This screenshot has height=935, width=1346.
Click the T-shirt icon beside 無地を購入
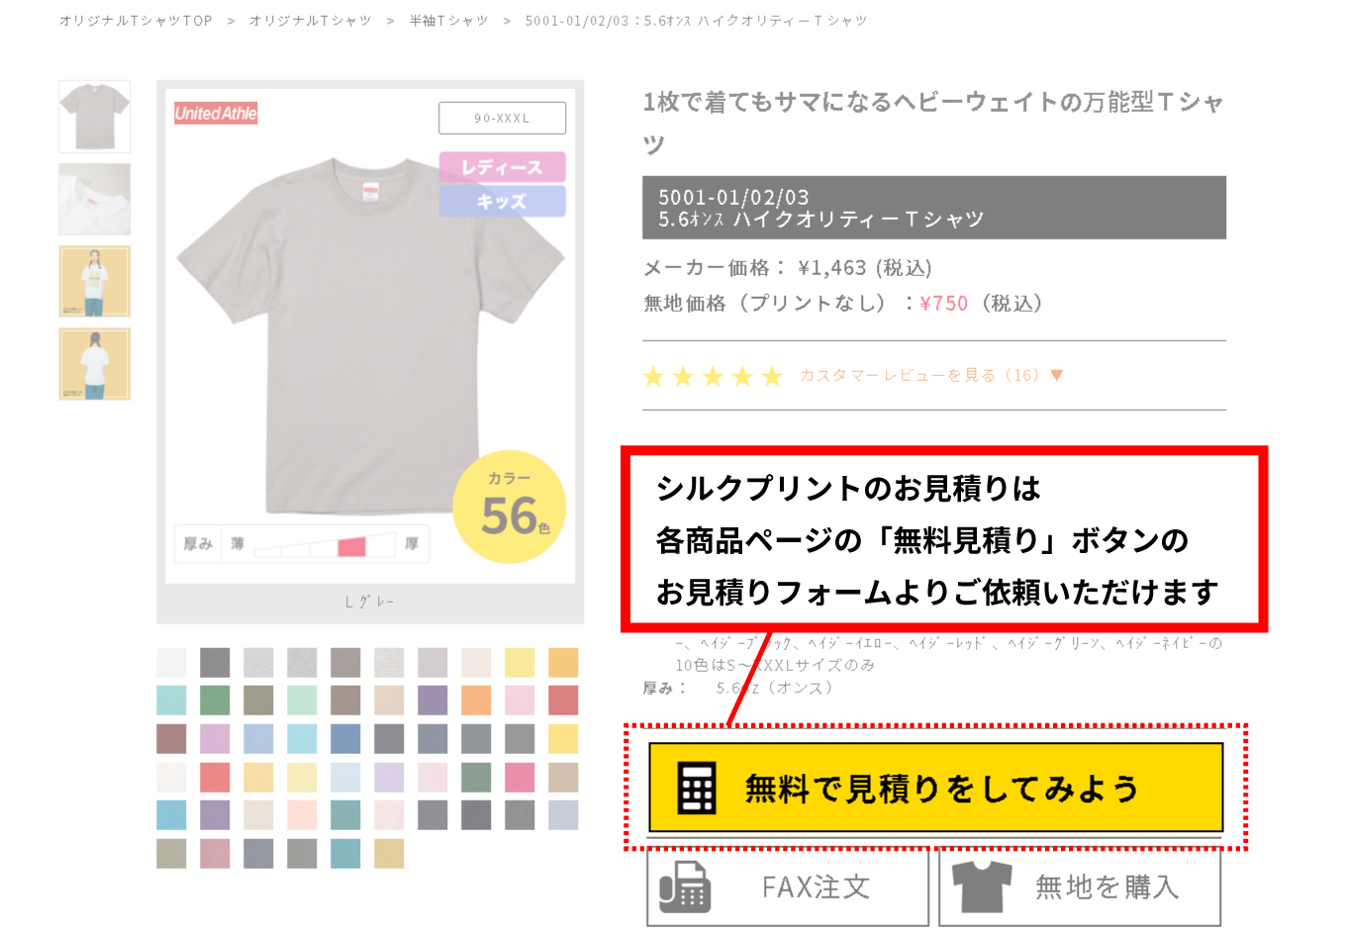coord(982,887)
